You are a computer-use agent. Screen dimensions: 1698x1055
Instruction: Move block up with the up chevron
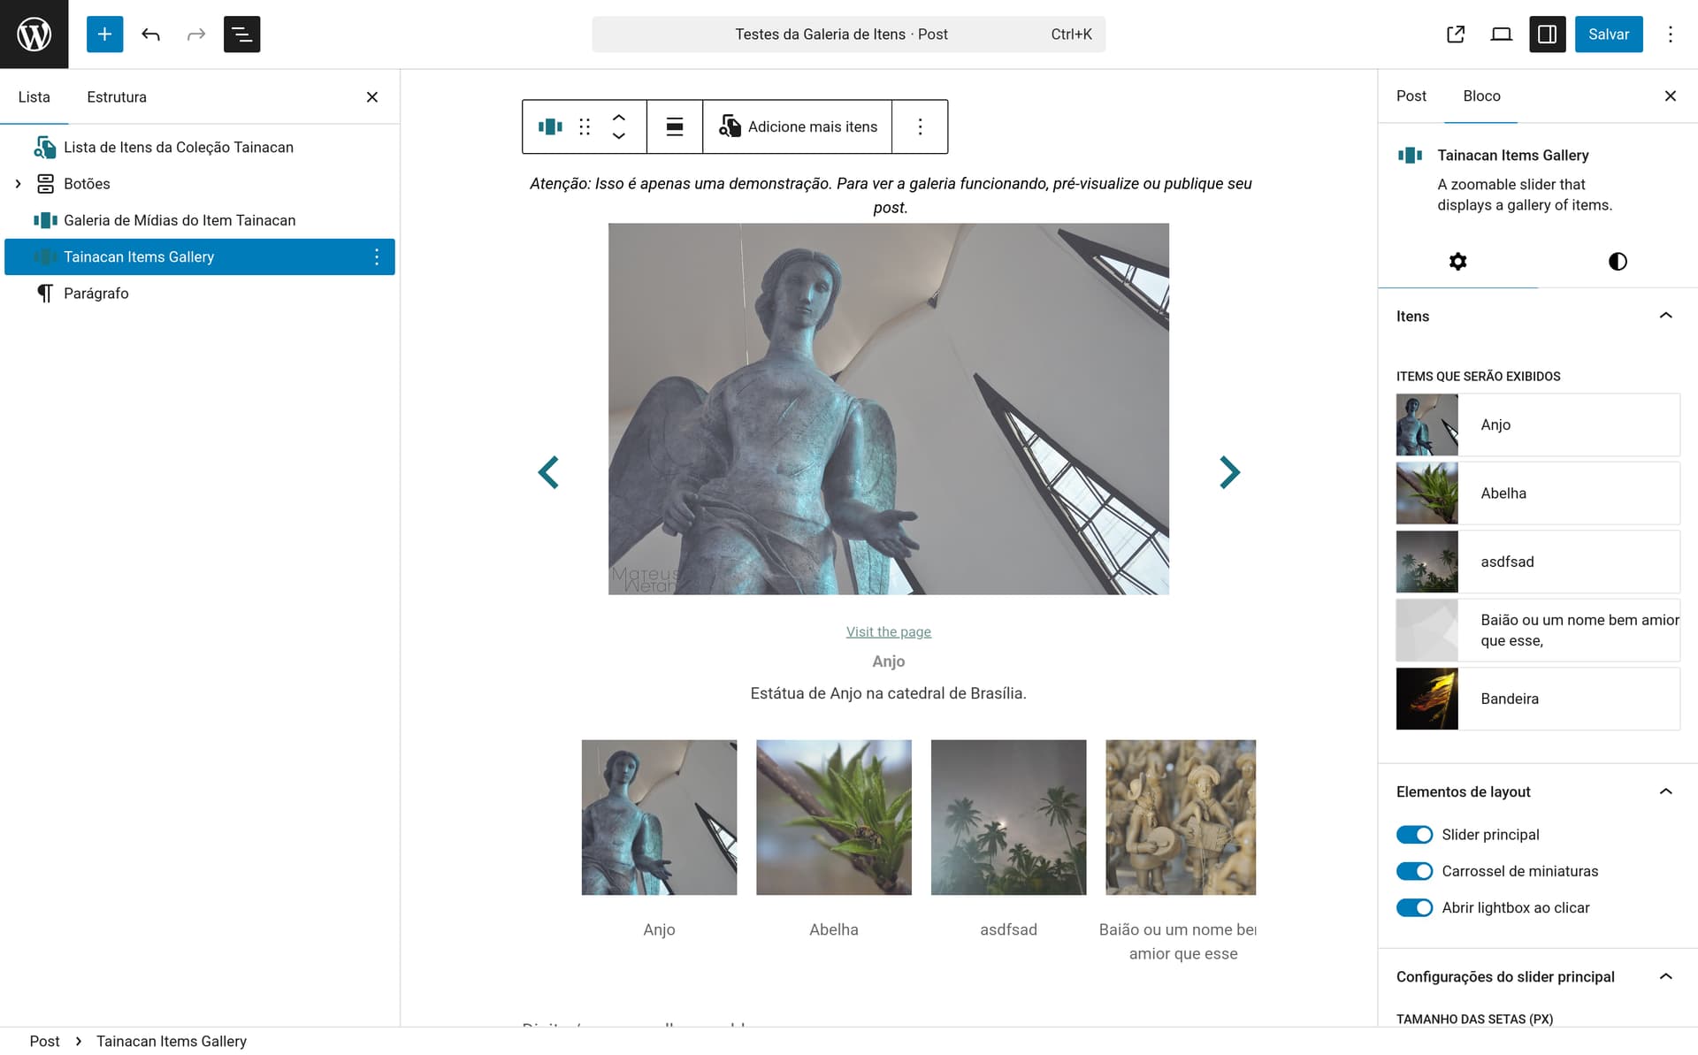[x=619, y=117]
